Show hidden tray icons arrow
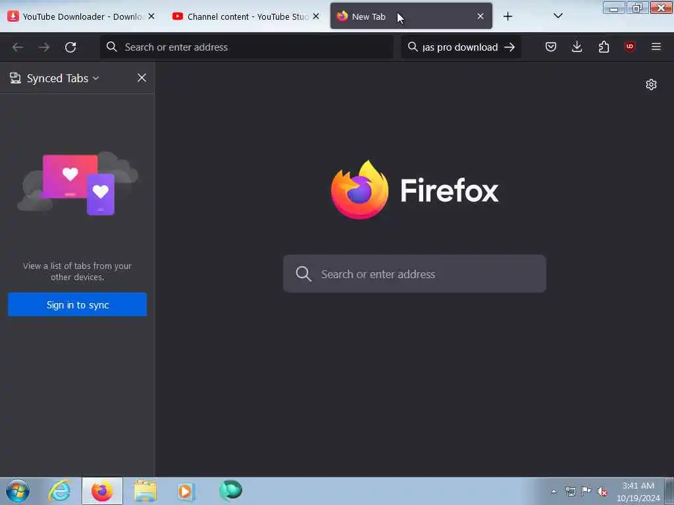Viewport: 674px width, 505px height. tap(554, 491)
